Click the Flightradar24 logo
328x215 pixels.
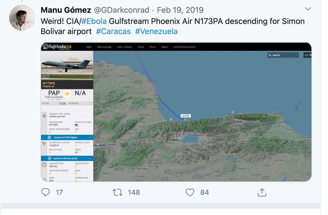57,47
